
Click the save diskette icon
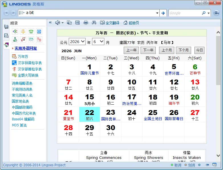tap(77, 23)
